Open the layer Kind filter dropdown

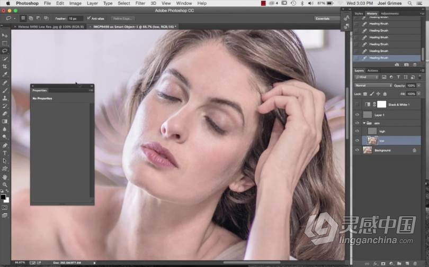point(367,77)
